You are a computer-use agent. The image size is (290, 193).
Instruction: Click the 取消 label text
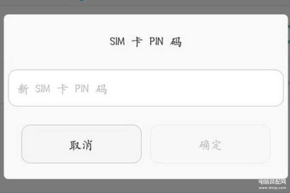click(x=81, y=145)
